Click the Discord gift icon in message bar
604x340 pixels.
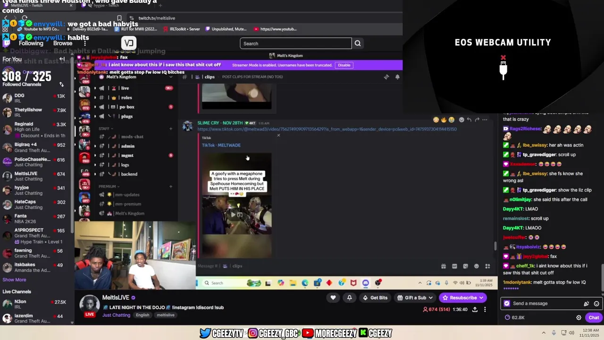[x=444, y=266]
